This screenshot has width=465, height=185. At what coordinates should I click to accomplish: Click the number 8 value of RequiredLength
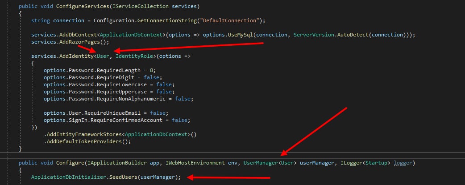point(151,70)
